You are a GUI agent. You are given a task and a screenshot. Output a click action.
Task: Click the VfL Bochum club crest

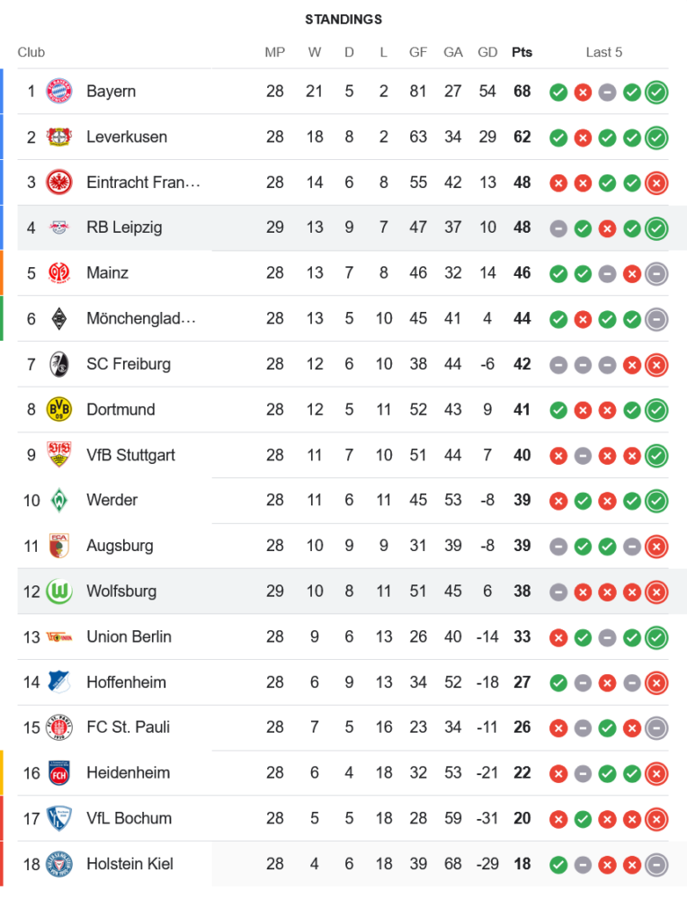[58, 818]
